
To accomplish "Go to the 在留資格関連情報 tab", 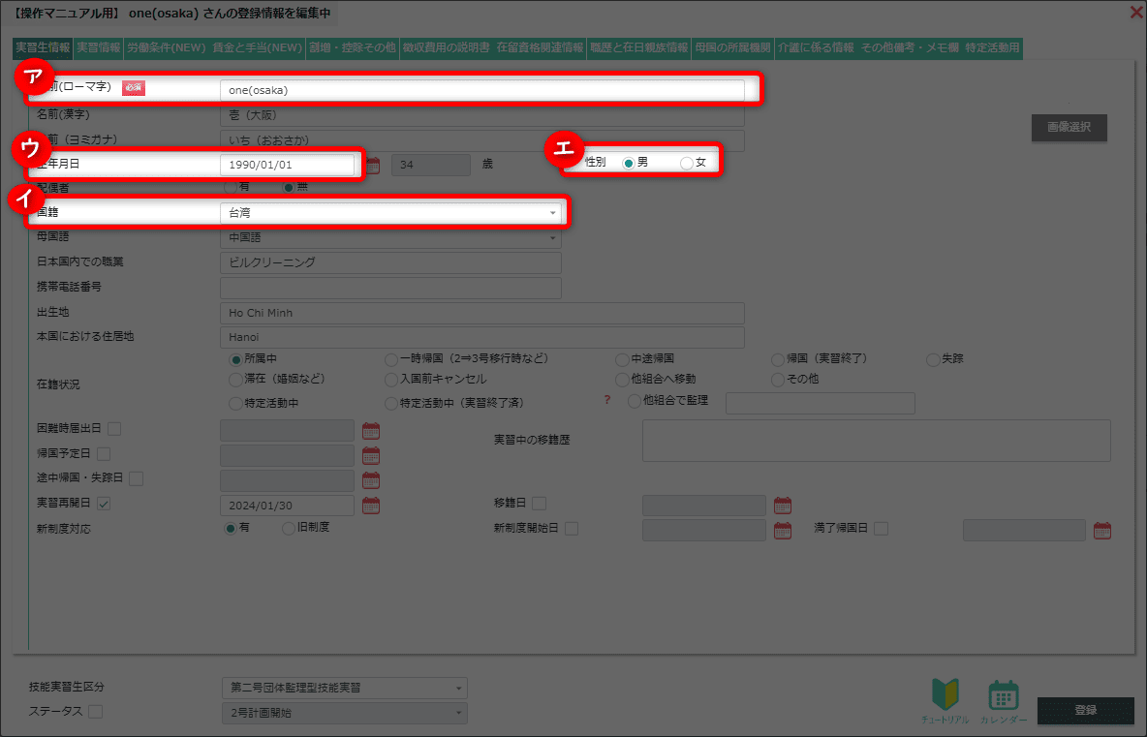I will pyautogui.click(x=540, y=48).
